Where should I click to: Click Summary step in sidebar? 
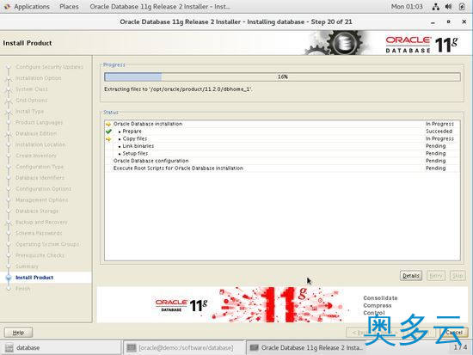pos(27,266)
